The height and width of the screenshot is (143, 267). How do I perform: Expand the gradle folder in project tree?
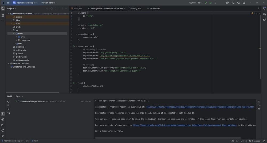pos(11,27)
